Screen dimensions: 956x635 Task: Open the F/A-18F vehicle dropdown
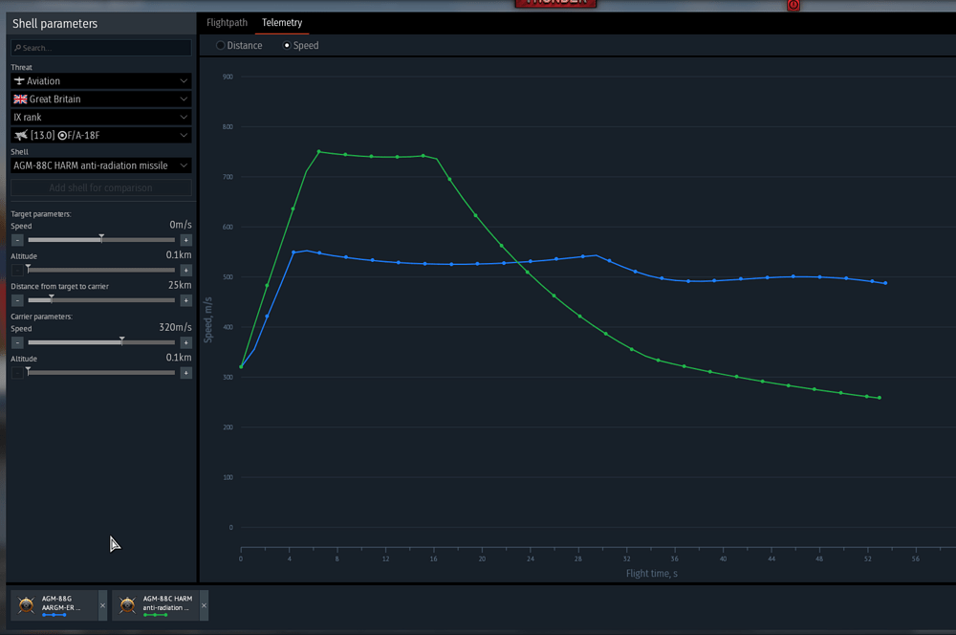(x=101, y=136)
